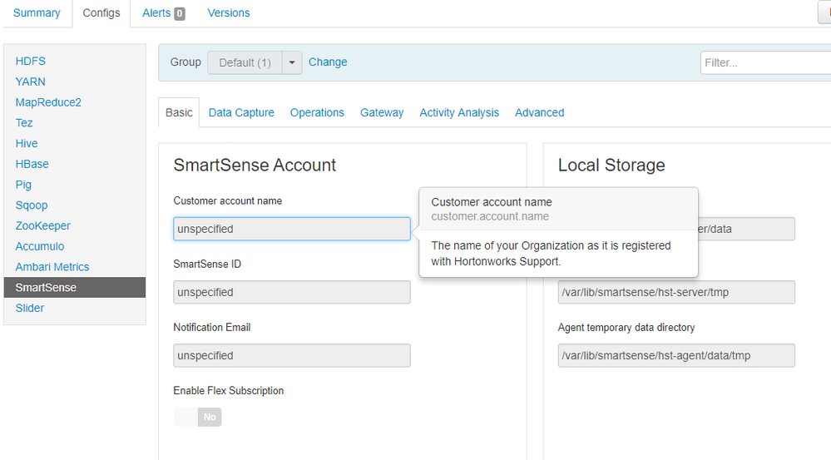Open the Operations tab
The width and height of the screenshot is (831, 460).
pyautogui.click(x=317, y=112)
